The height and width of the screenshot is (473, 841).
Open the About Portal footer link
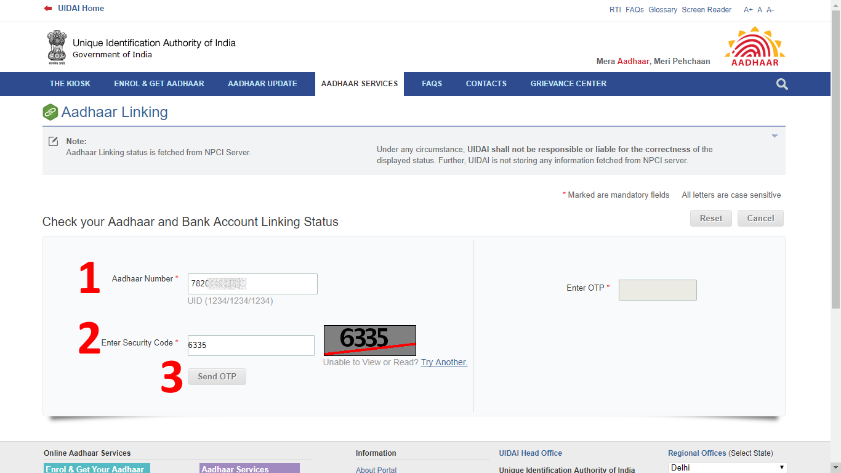[376, 470]
